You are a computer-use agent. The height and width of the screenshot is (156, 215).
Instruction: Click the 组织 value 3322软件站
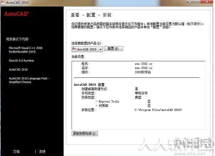tap(143, 72)
